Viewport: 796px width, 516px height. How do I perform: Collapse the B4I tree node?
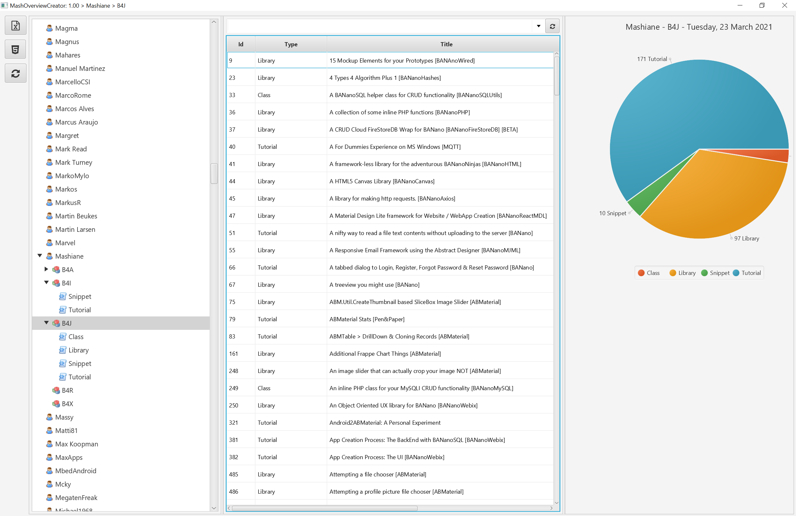coord(46,283)
